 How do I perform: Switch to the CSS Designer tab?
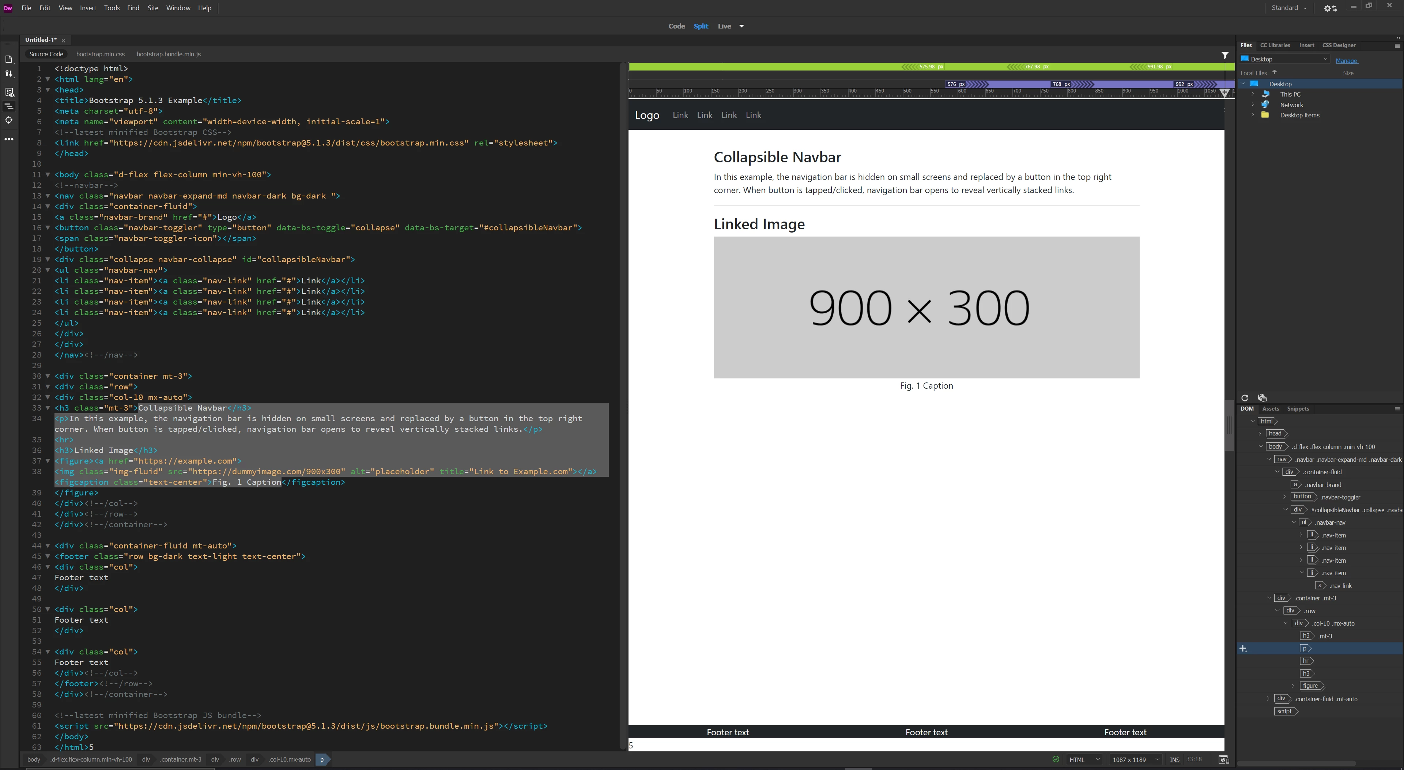(1339, 45)
